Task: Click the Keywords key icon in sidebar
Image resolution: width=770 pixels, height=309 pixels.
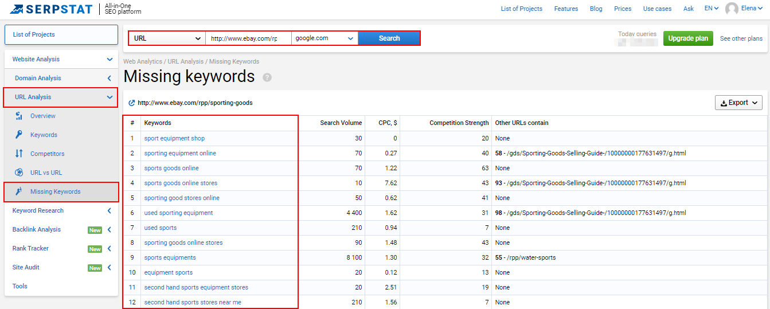Action: (x=19, y=135)
